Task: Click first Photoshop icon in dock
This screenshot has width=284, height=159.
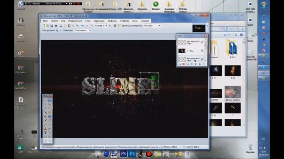Action: click(123, 154)
